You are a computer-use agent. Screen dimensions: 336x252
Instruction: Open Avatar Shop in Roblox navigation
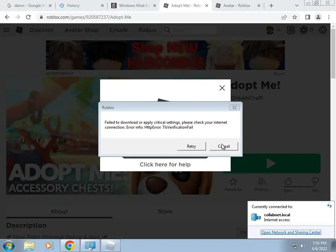coord(82,30)
